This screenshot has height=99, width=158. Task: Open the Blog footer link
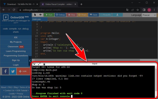[x=16, y=87]
